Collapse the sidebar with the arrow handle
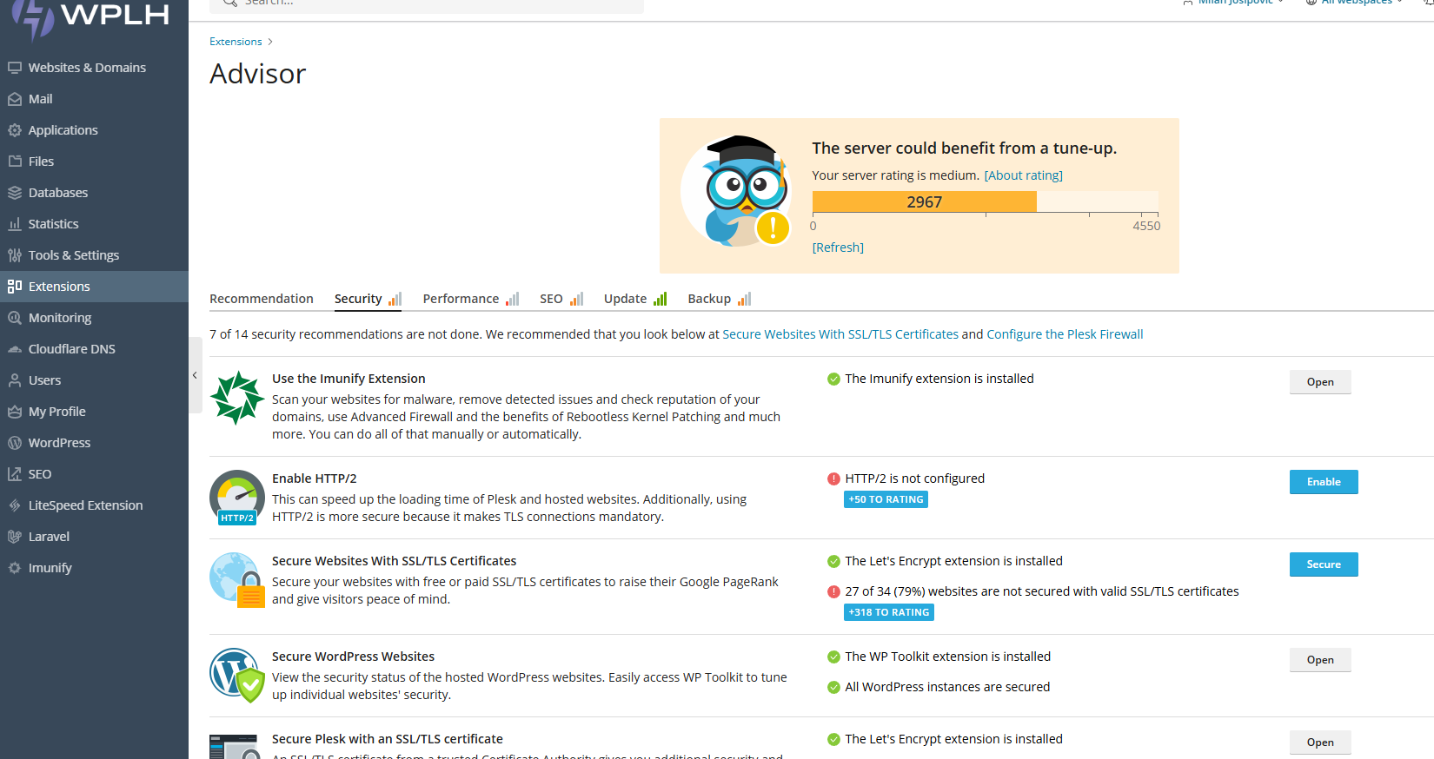 pyautogui.click(x=195, y=375)
